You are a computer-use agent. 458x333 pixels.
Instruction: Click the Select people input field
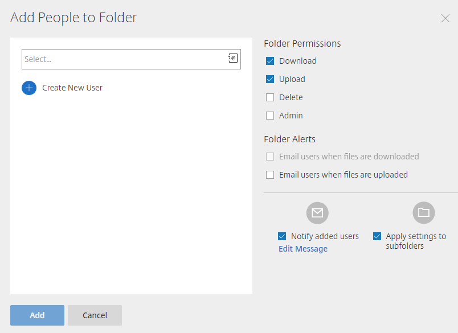[x=124, y=59]
